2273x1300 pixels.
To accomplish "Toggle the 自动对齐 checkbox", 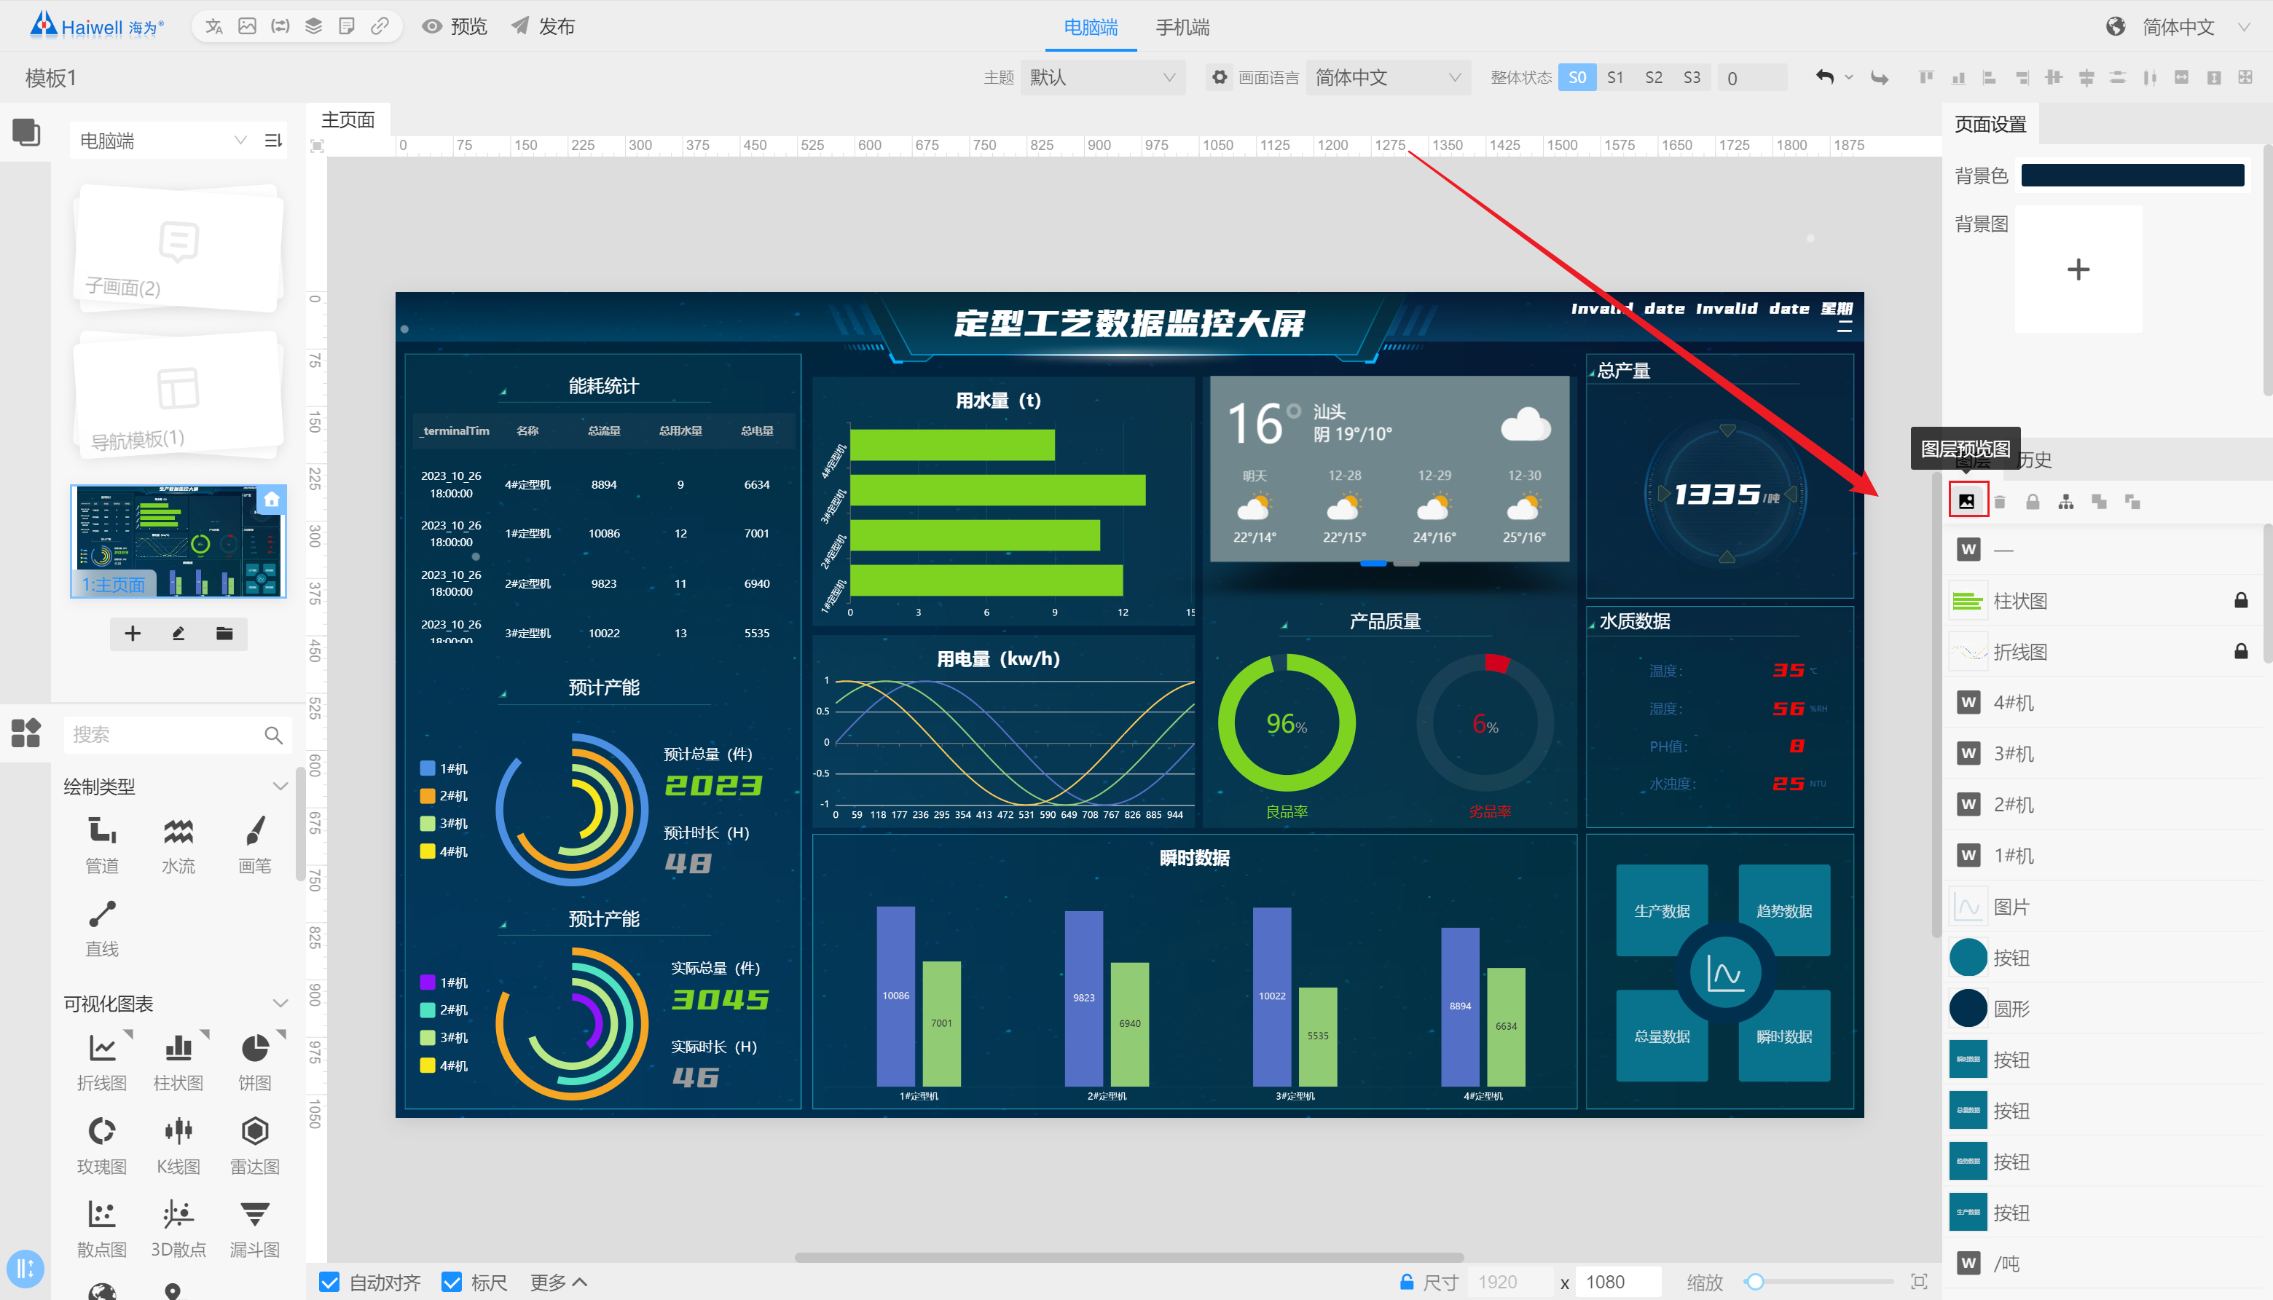I will 329,1282.
